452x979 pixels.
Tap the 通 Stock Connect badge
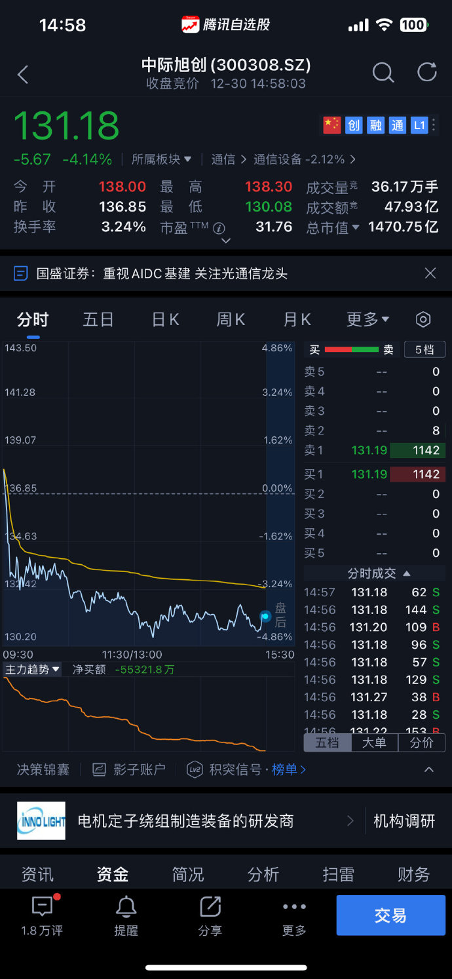[x=398, y=125]
